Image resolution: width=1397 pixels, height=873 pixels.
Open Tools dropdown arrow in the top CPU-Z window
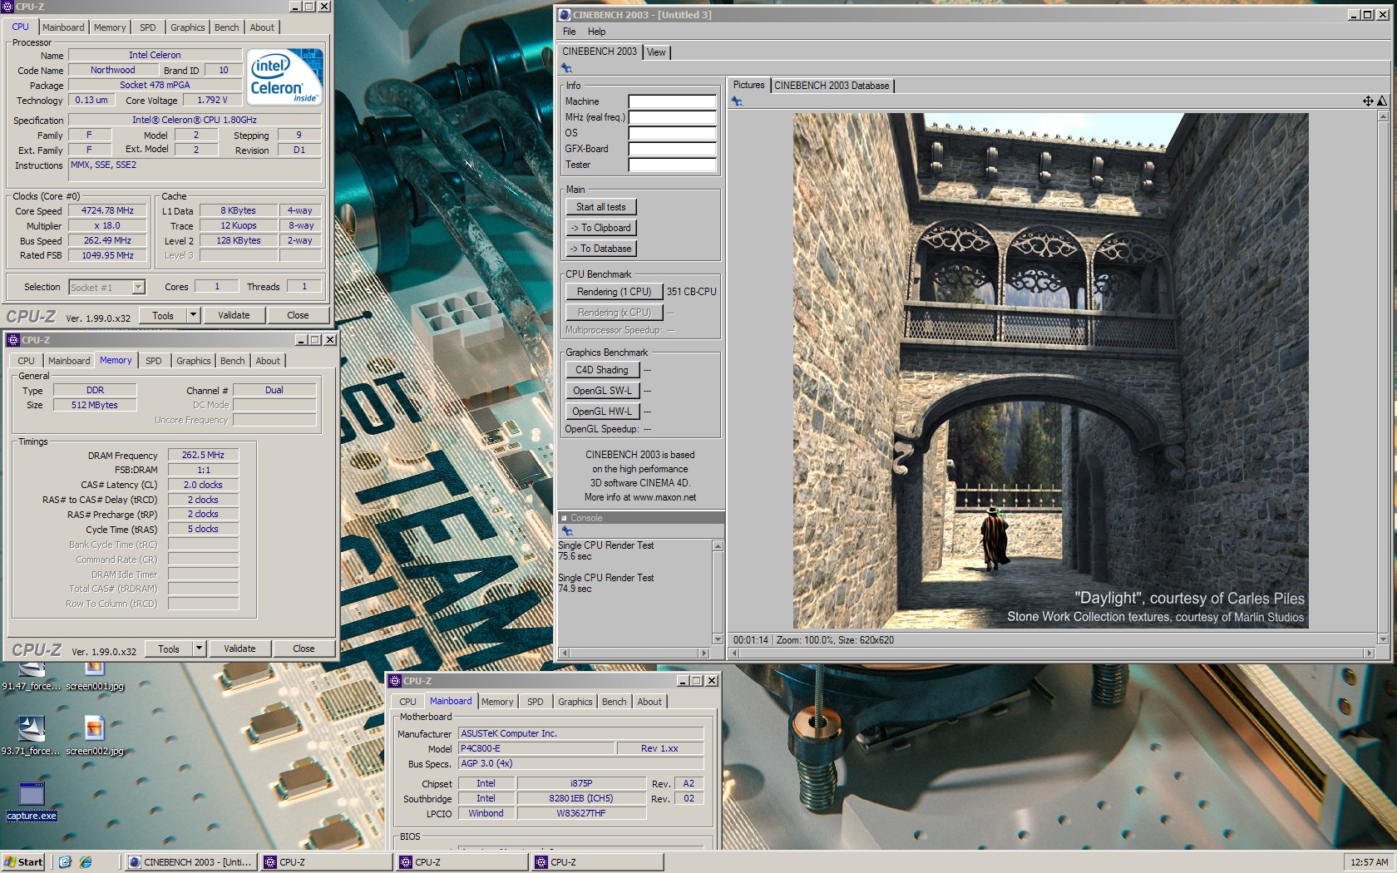click(193, 315)
